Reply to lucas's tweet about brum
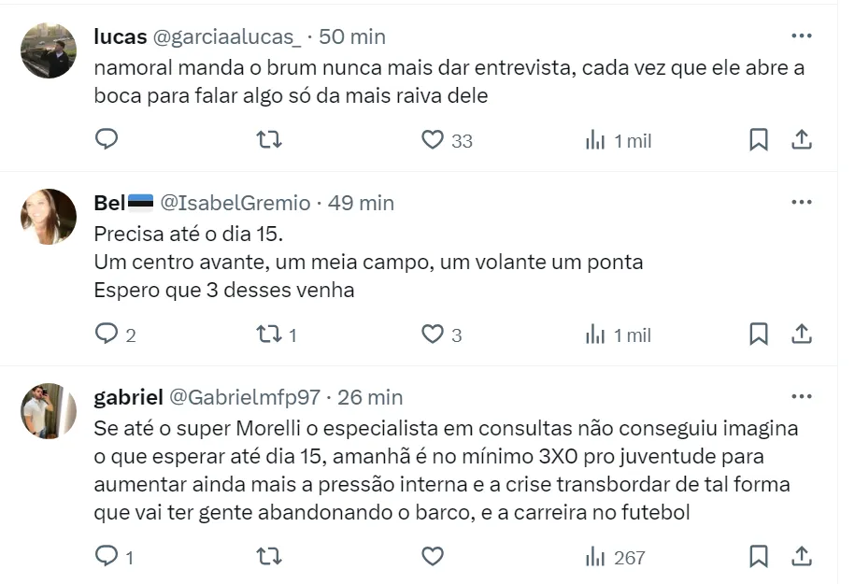Viewport: 855px width, 584px height. 107,140
